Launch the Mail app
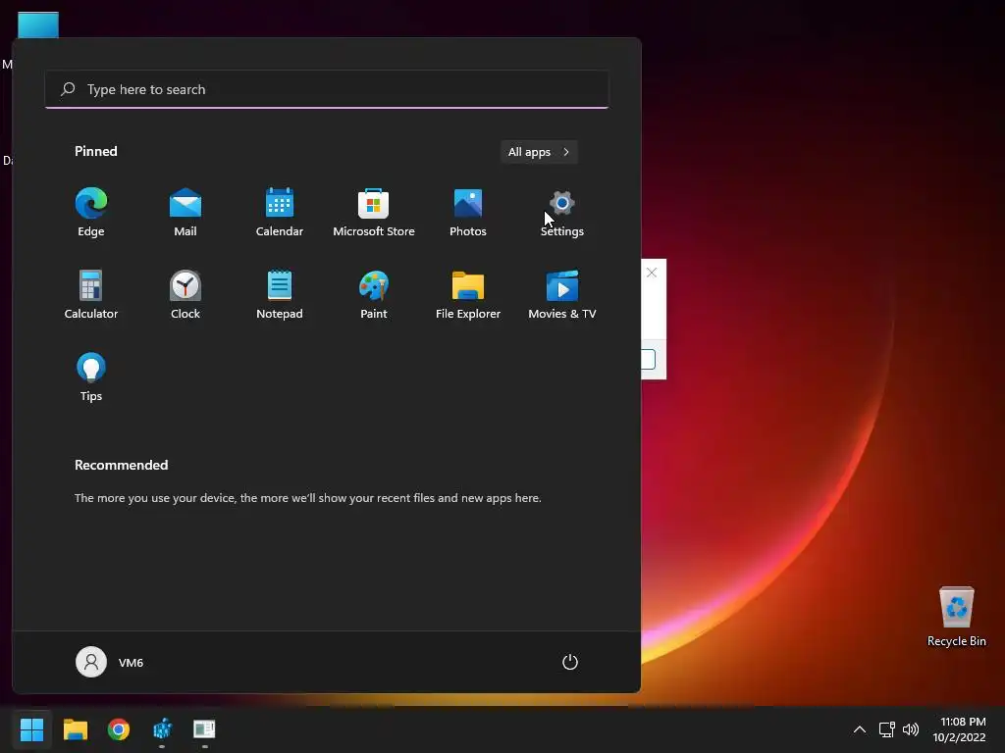 185,213
